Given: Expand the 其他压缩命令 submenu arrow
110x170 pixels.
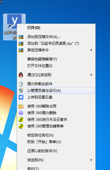Looking at the screenshot, I should point(91,50).
